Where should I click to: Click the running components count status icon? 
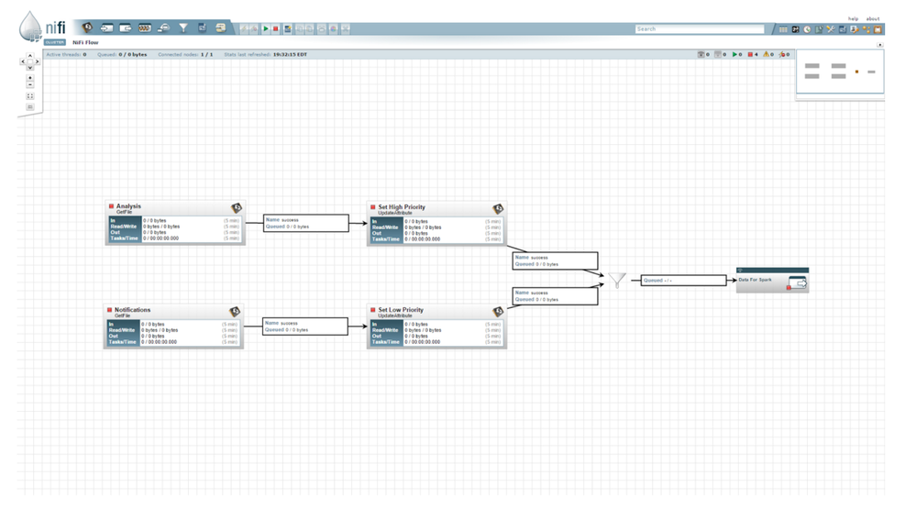(736, 54)
